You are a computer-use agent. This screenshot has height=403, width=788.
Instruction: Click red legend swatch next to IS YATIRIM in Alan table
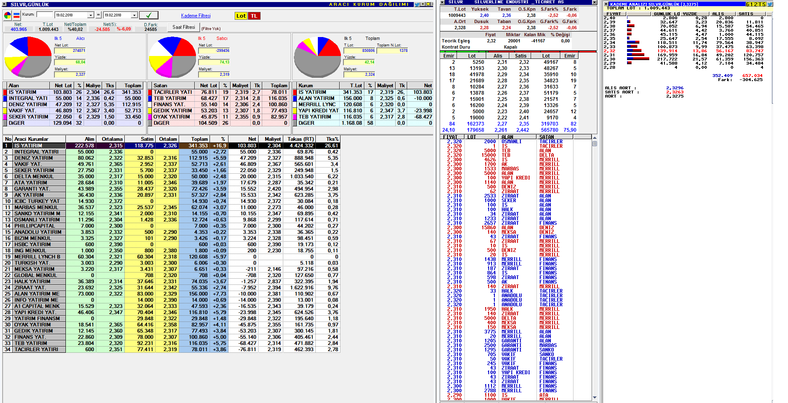5,92
